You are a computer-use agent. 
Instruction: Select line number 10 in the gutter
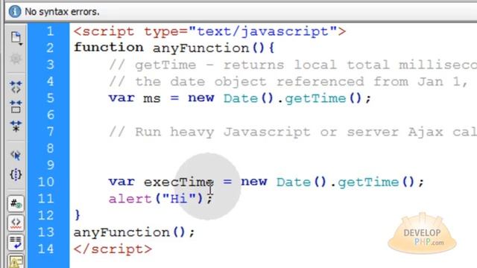[x=46, y=182]
